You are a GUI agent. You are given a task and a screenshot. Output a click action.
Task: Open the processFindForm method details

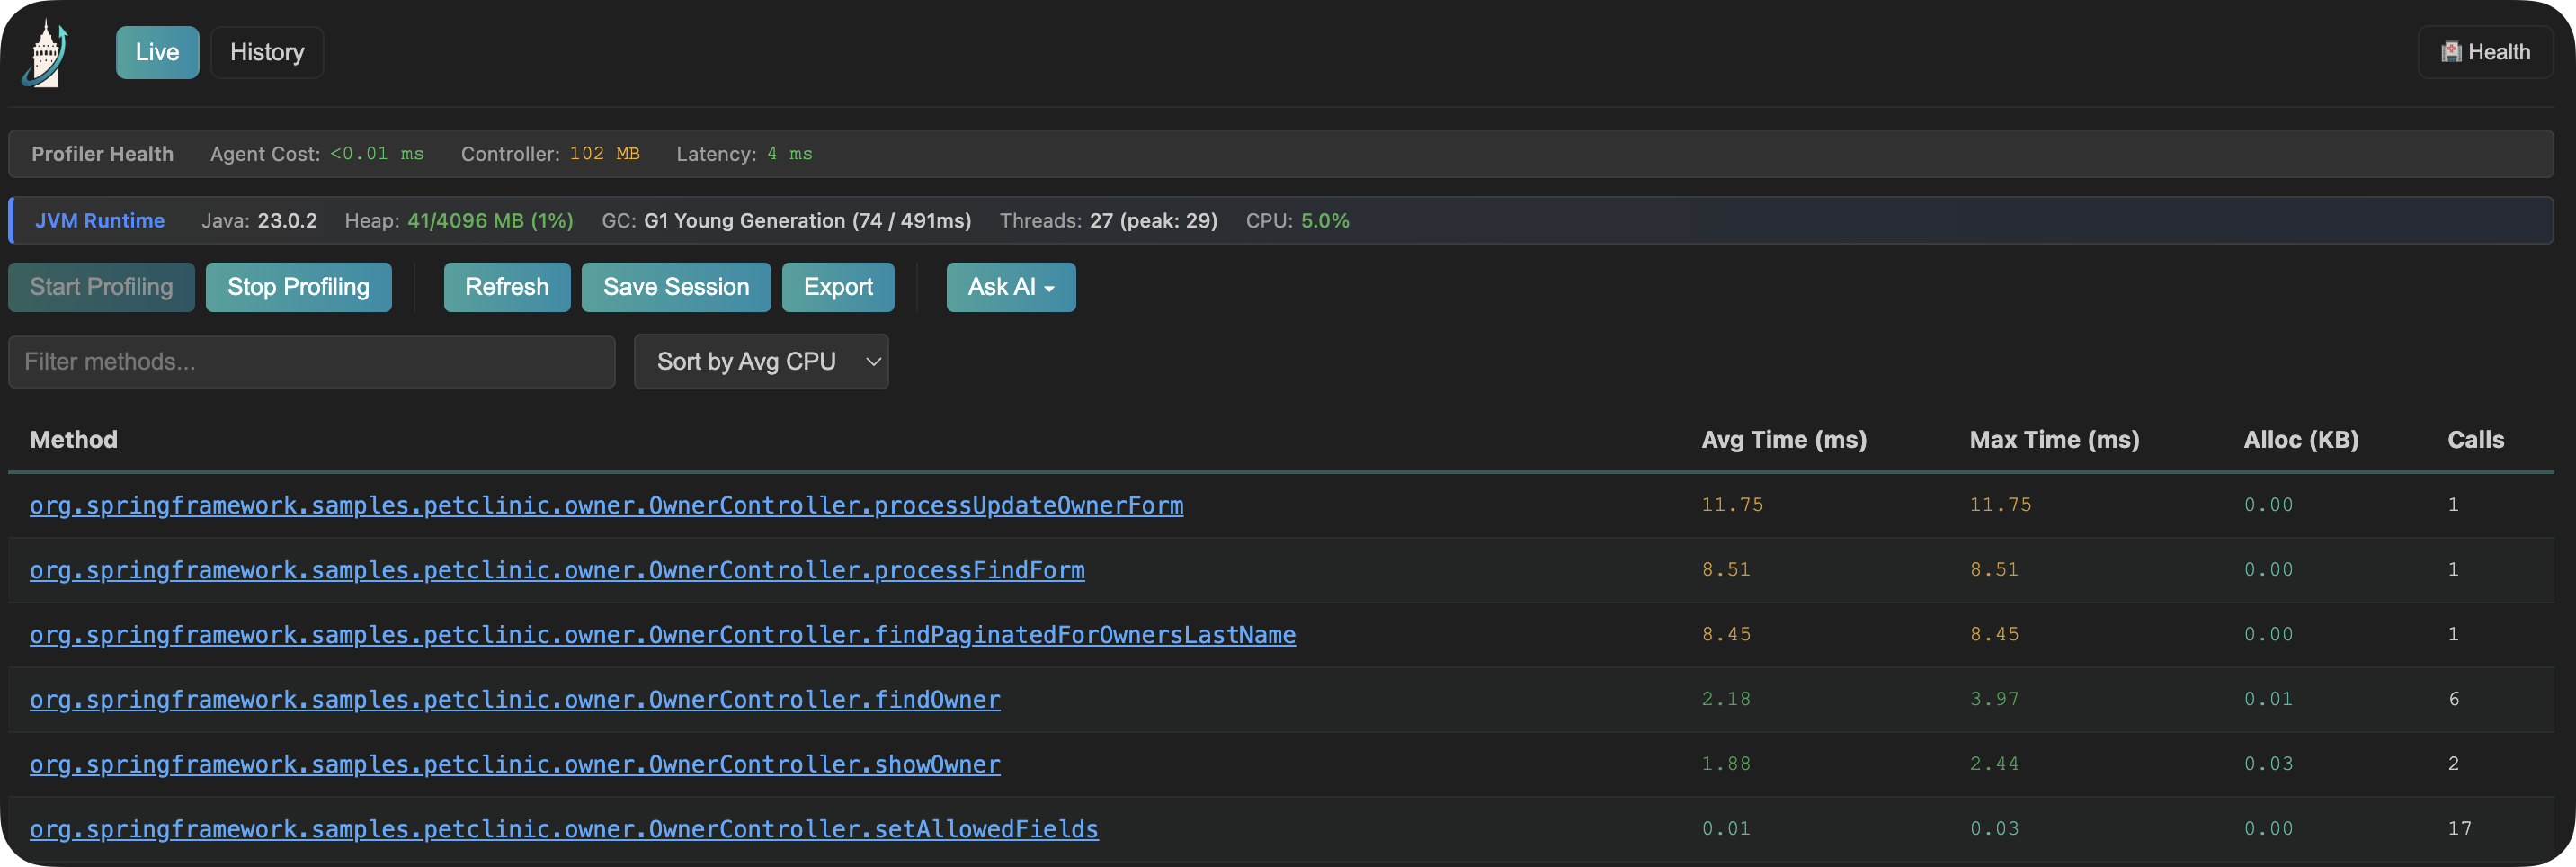(x=557, y=570)
